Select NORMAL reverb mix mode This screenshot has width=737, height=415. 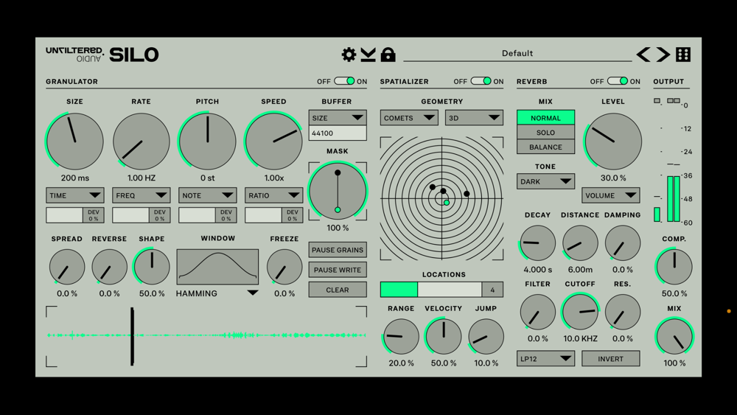point(545,117)
